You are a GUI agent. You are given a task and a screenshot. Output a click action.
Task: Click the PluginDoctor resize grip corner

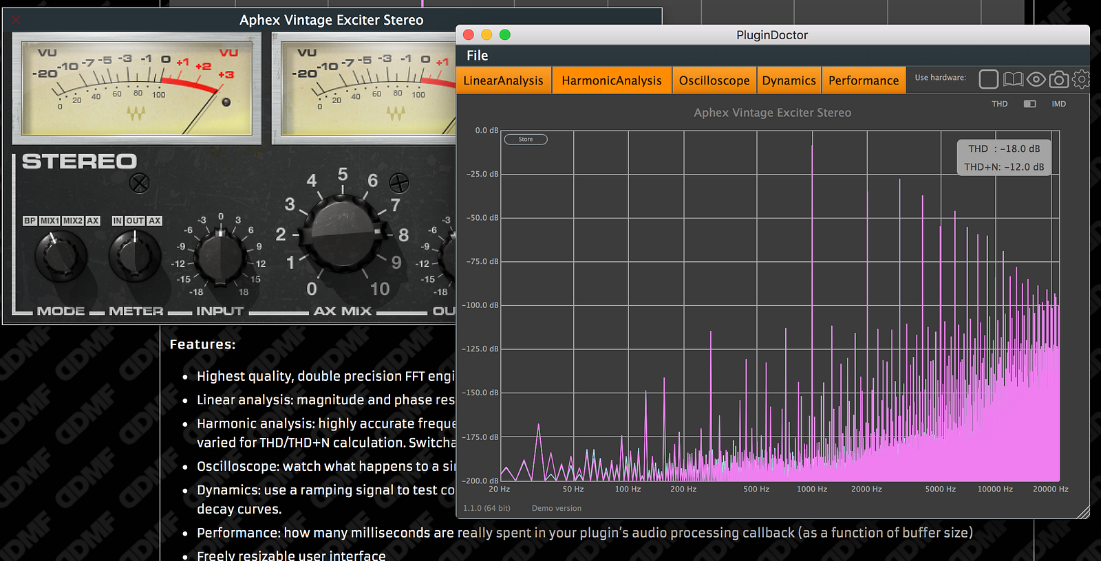click(x=1084, y=512)
